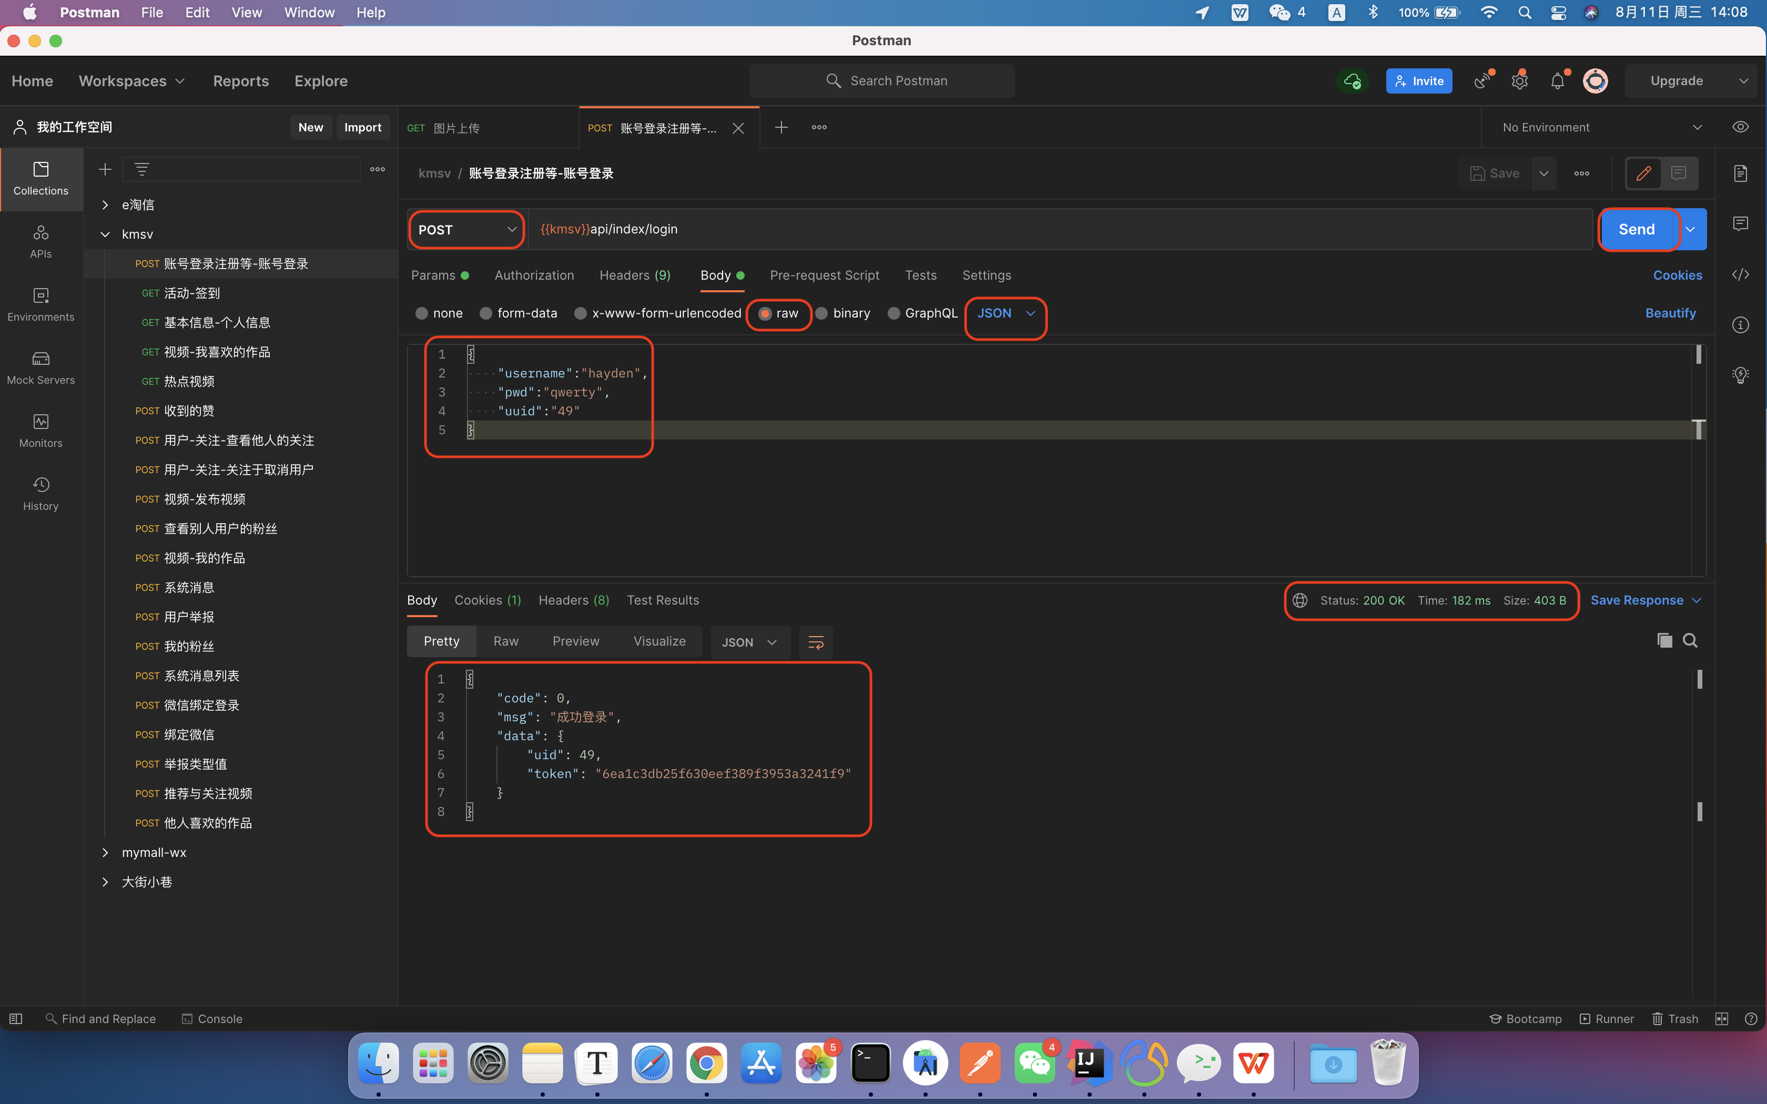Viewport: 1767px width, 1104px height.
Task: Open the Mock Servers sidebar panel
Action: coord(41,367)
